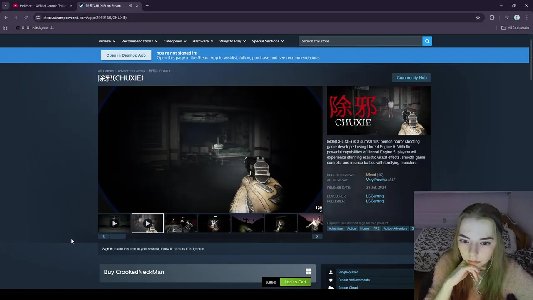Select the Action tag
The width and height of the screenshot is (533, 300).
click(x=351, y=228)
